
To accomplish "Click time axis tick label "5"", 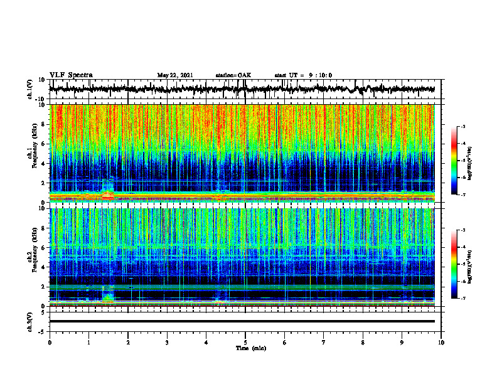I will (x=245, y=343).
